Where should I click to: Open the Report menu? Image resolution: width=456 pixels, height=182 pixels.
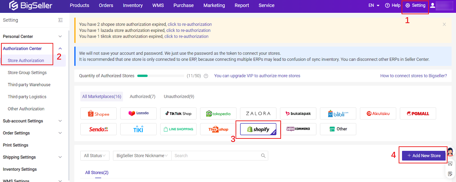pyautogui.click(x=242, y=5)
